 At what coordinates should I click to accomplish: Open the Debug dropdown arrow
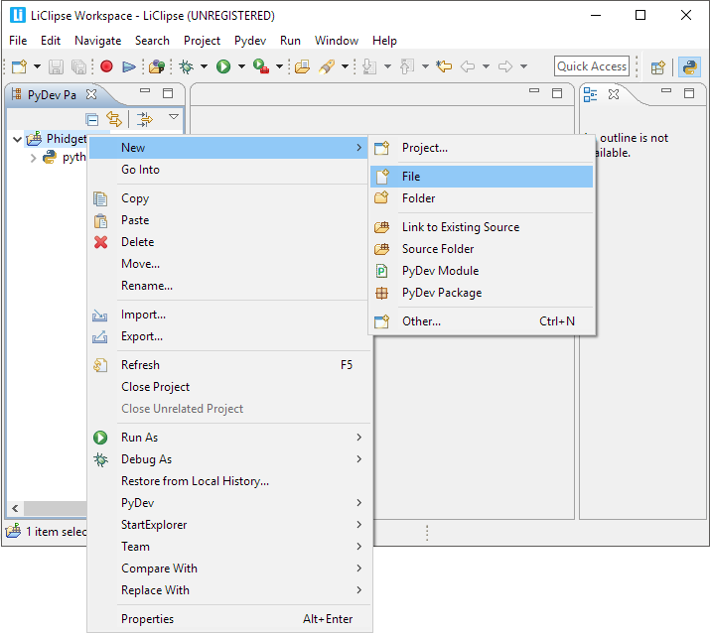point(204,66)
